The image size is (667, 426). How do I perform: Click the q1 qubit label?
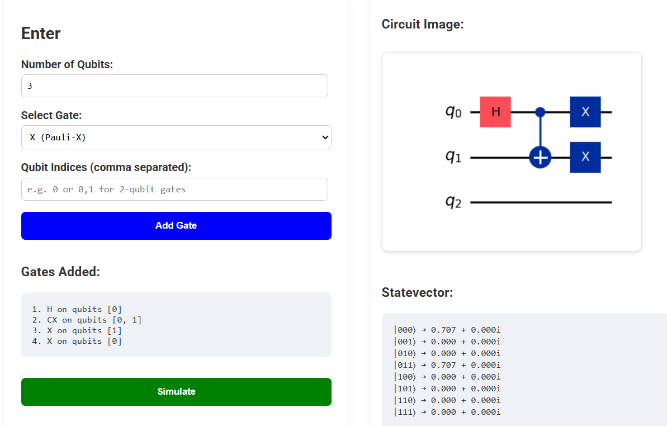pyautogui.click(x=453, y=157)
